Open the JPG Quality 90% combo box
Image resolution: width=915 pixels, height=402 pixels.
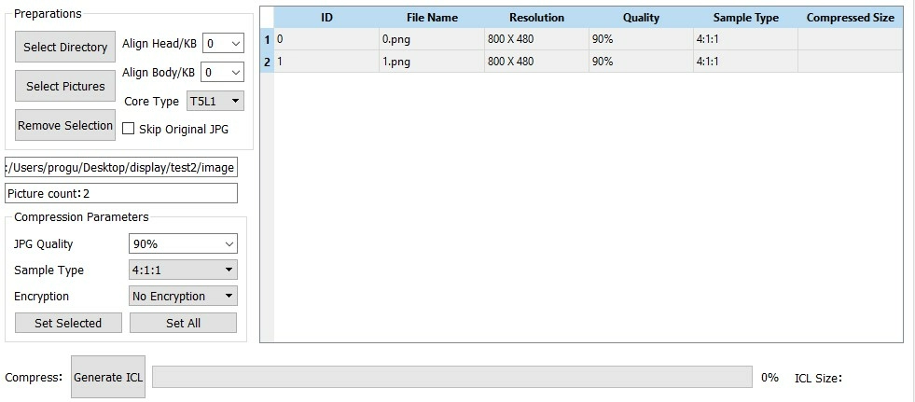183,244
